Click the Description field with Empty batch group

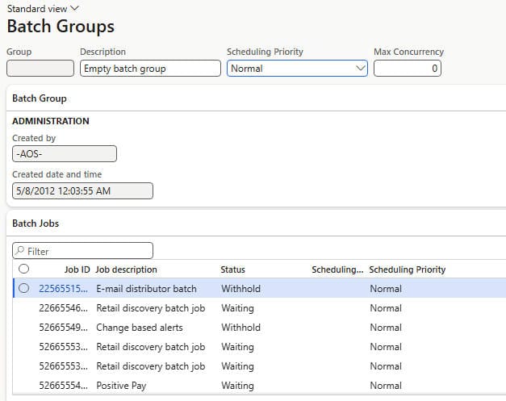(x=150, y=68)
